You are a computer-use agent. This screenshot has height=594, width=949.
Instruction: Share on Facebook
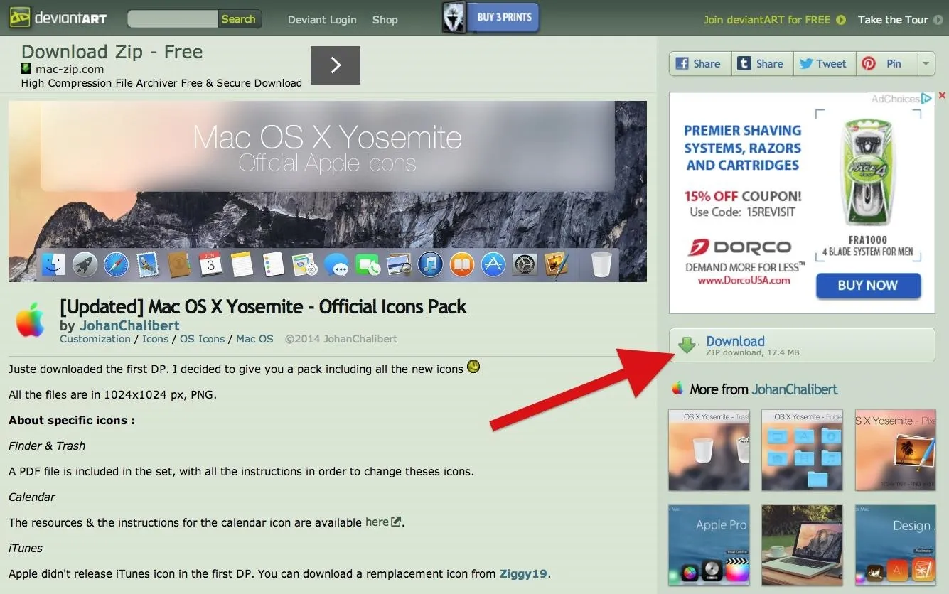pyautogui.click(x=699, y=63)
